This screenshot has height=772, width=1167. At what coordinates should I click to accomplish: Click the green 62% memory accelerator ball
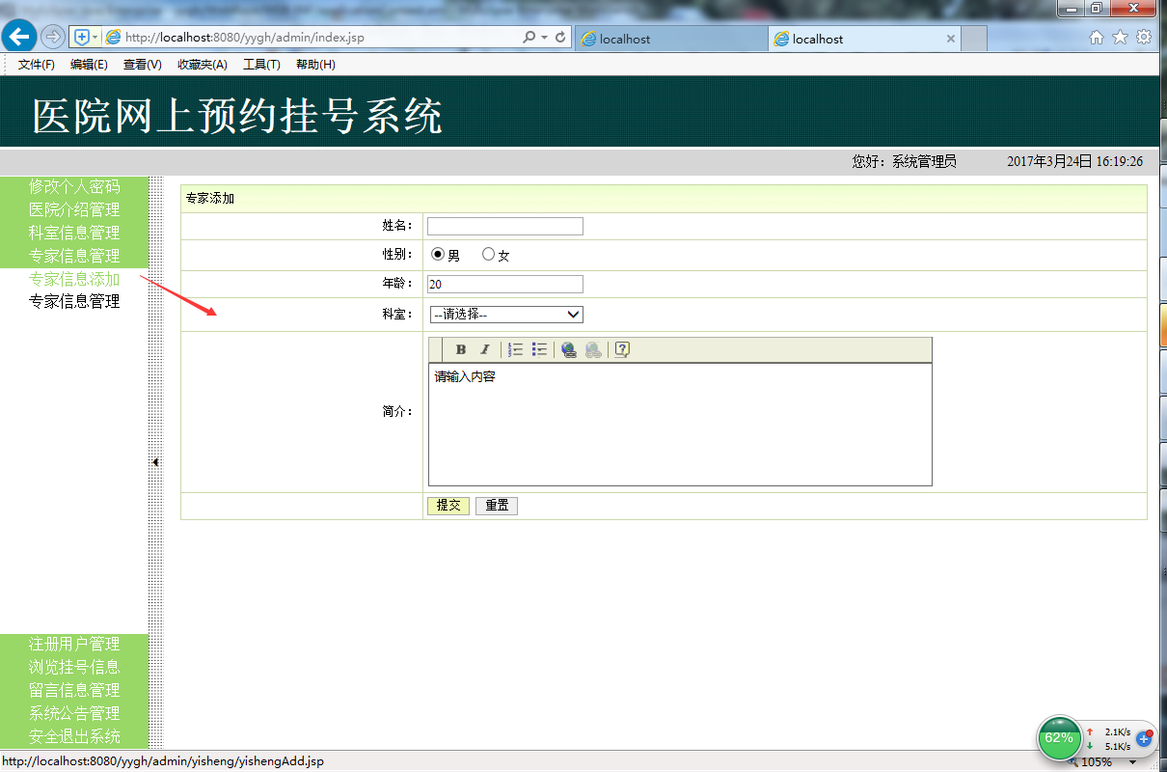coord(1059,738)
